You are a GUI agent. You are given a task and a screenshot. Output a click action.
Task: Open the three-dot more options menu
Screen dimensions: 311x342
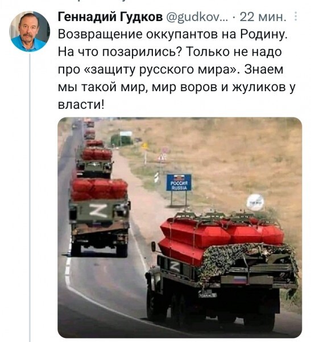point(296,17)
